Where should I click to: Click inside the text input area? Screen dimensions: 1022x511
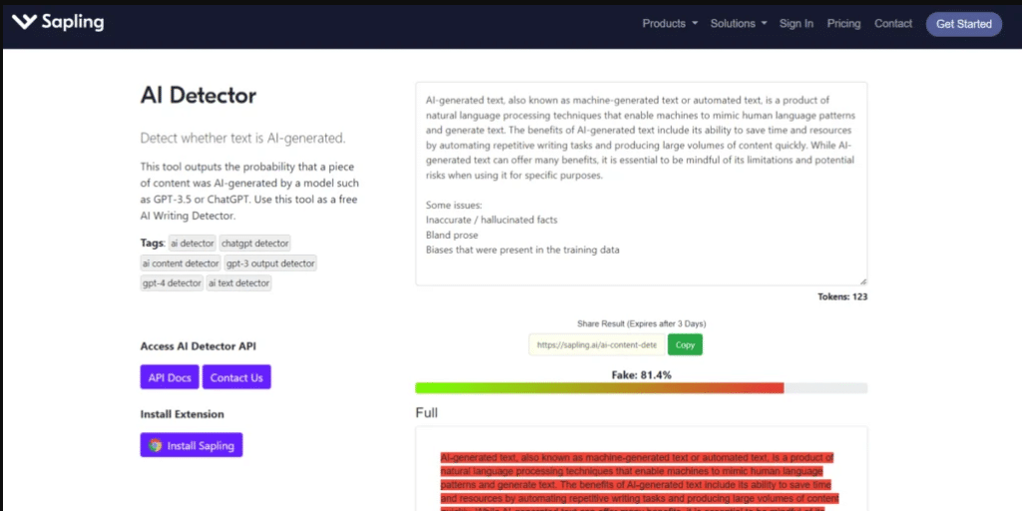(x=642, y=184)
